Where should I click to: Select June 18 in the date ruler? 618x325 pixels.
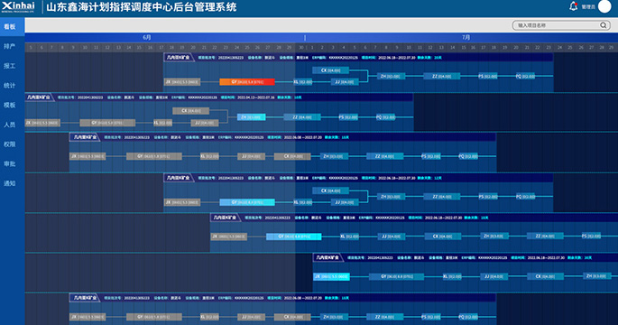click(x=171, y=47)
